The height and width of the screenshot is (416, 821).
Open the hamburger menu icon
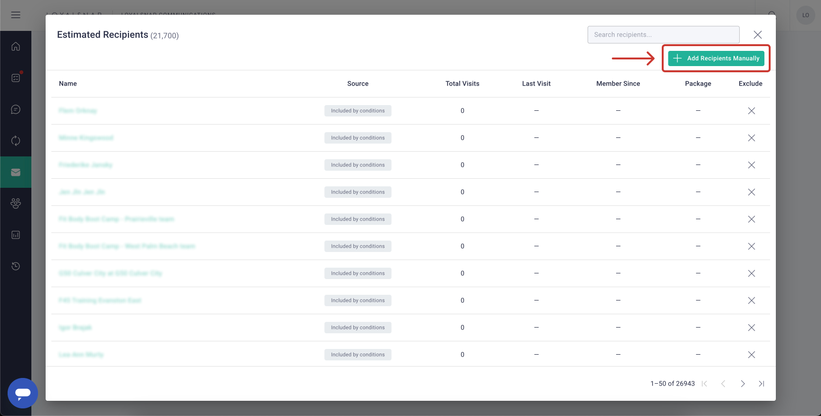pos(16,15)
